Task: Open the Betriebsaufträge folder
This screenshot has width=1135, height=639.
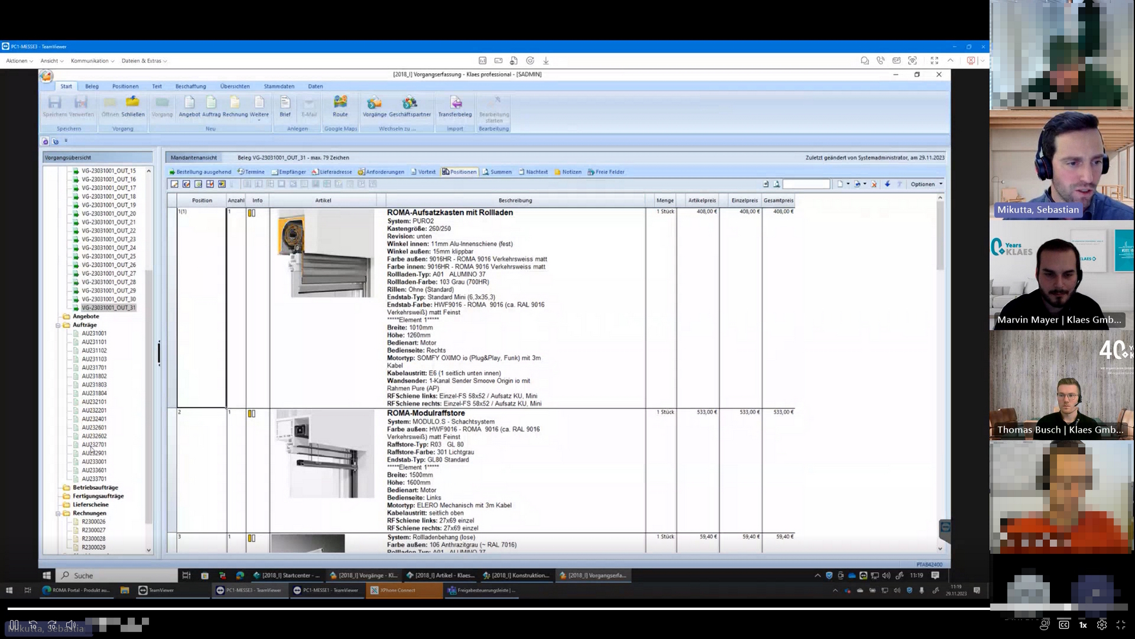Action: click(95, 488)
